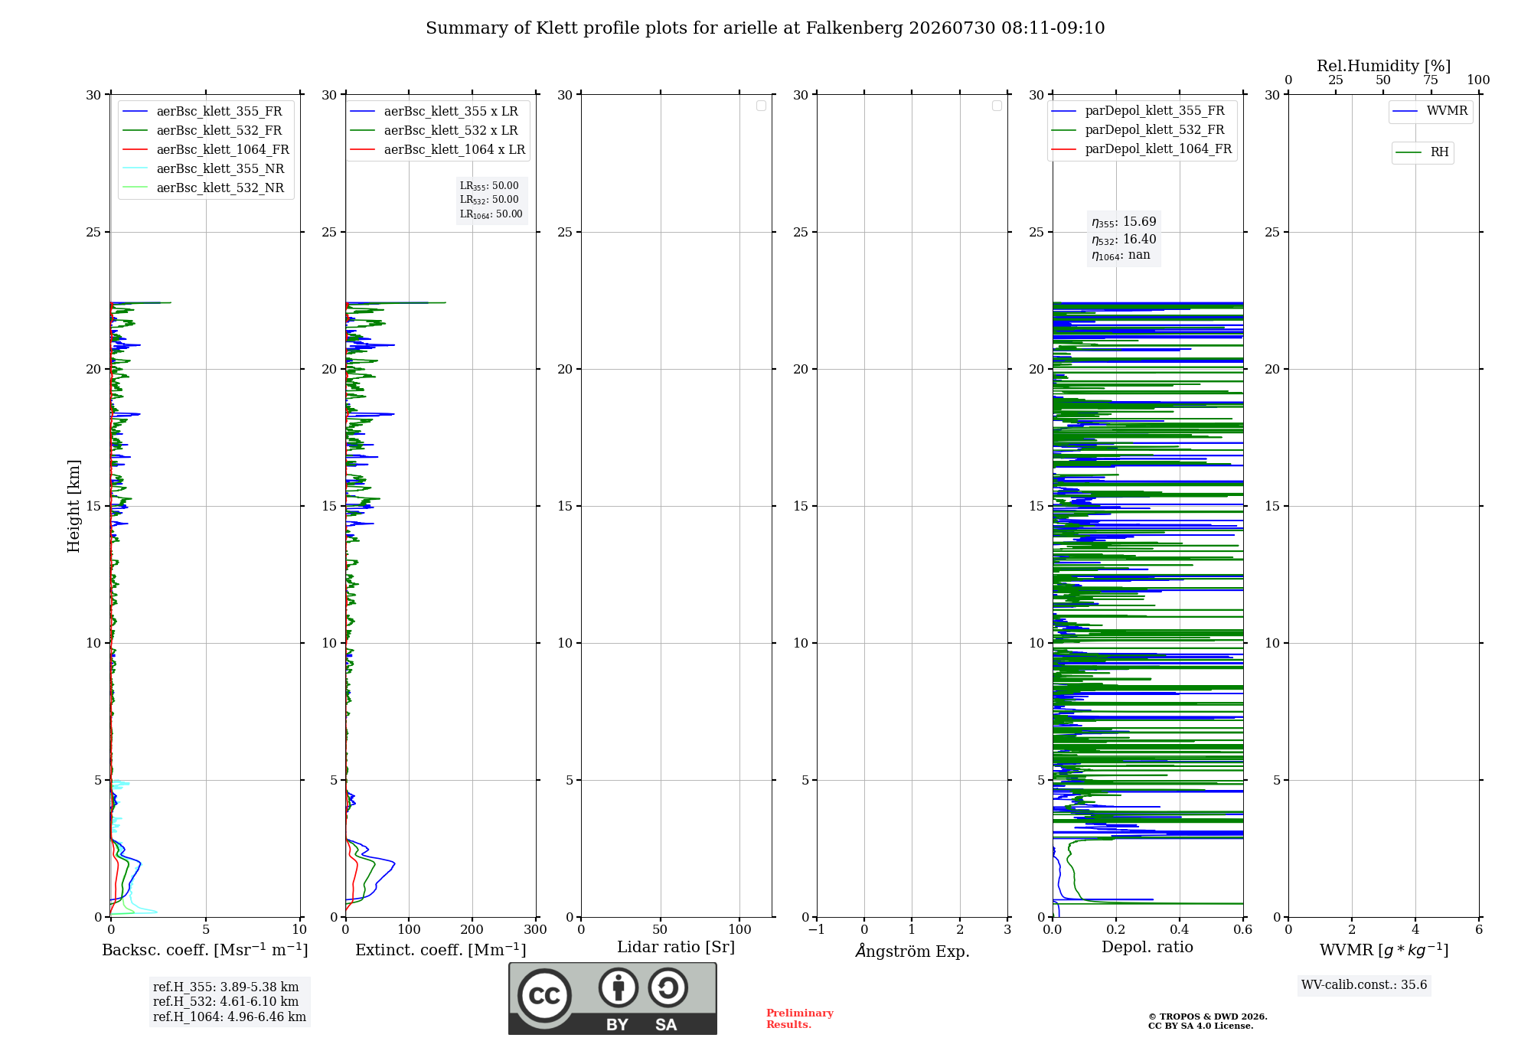
Task: Click the η1064: nan value
Action: pos(1121,255)
